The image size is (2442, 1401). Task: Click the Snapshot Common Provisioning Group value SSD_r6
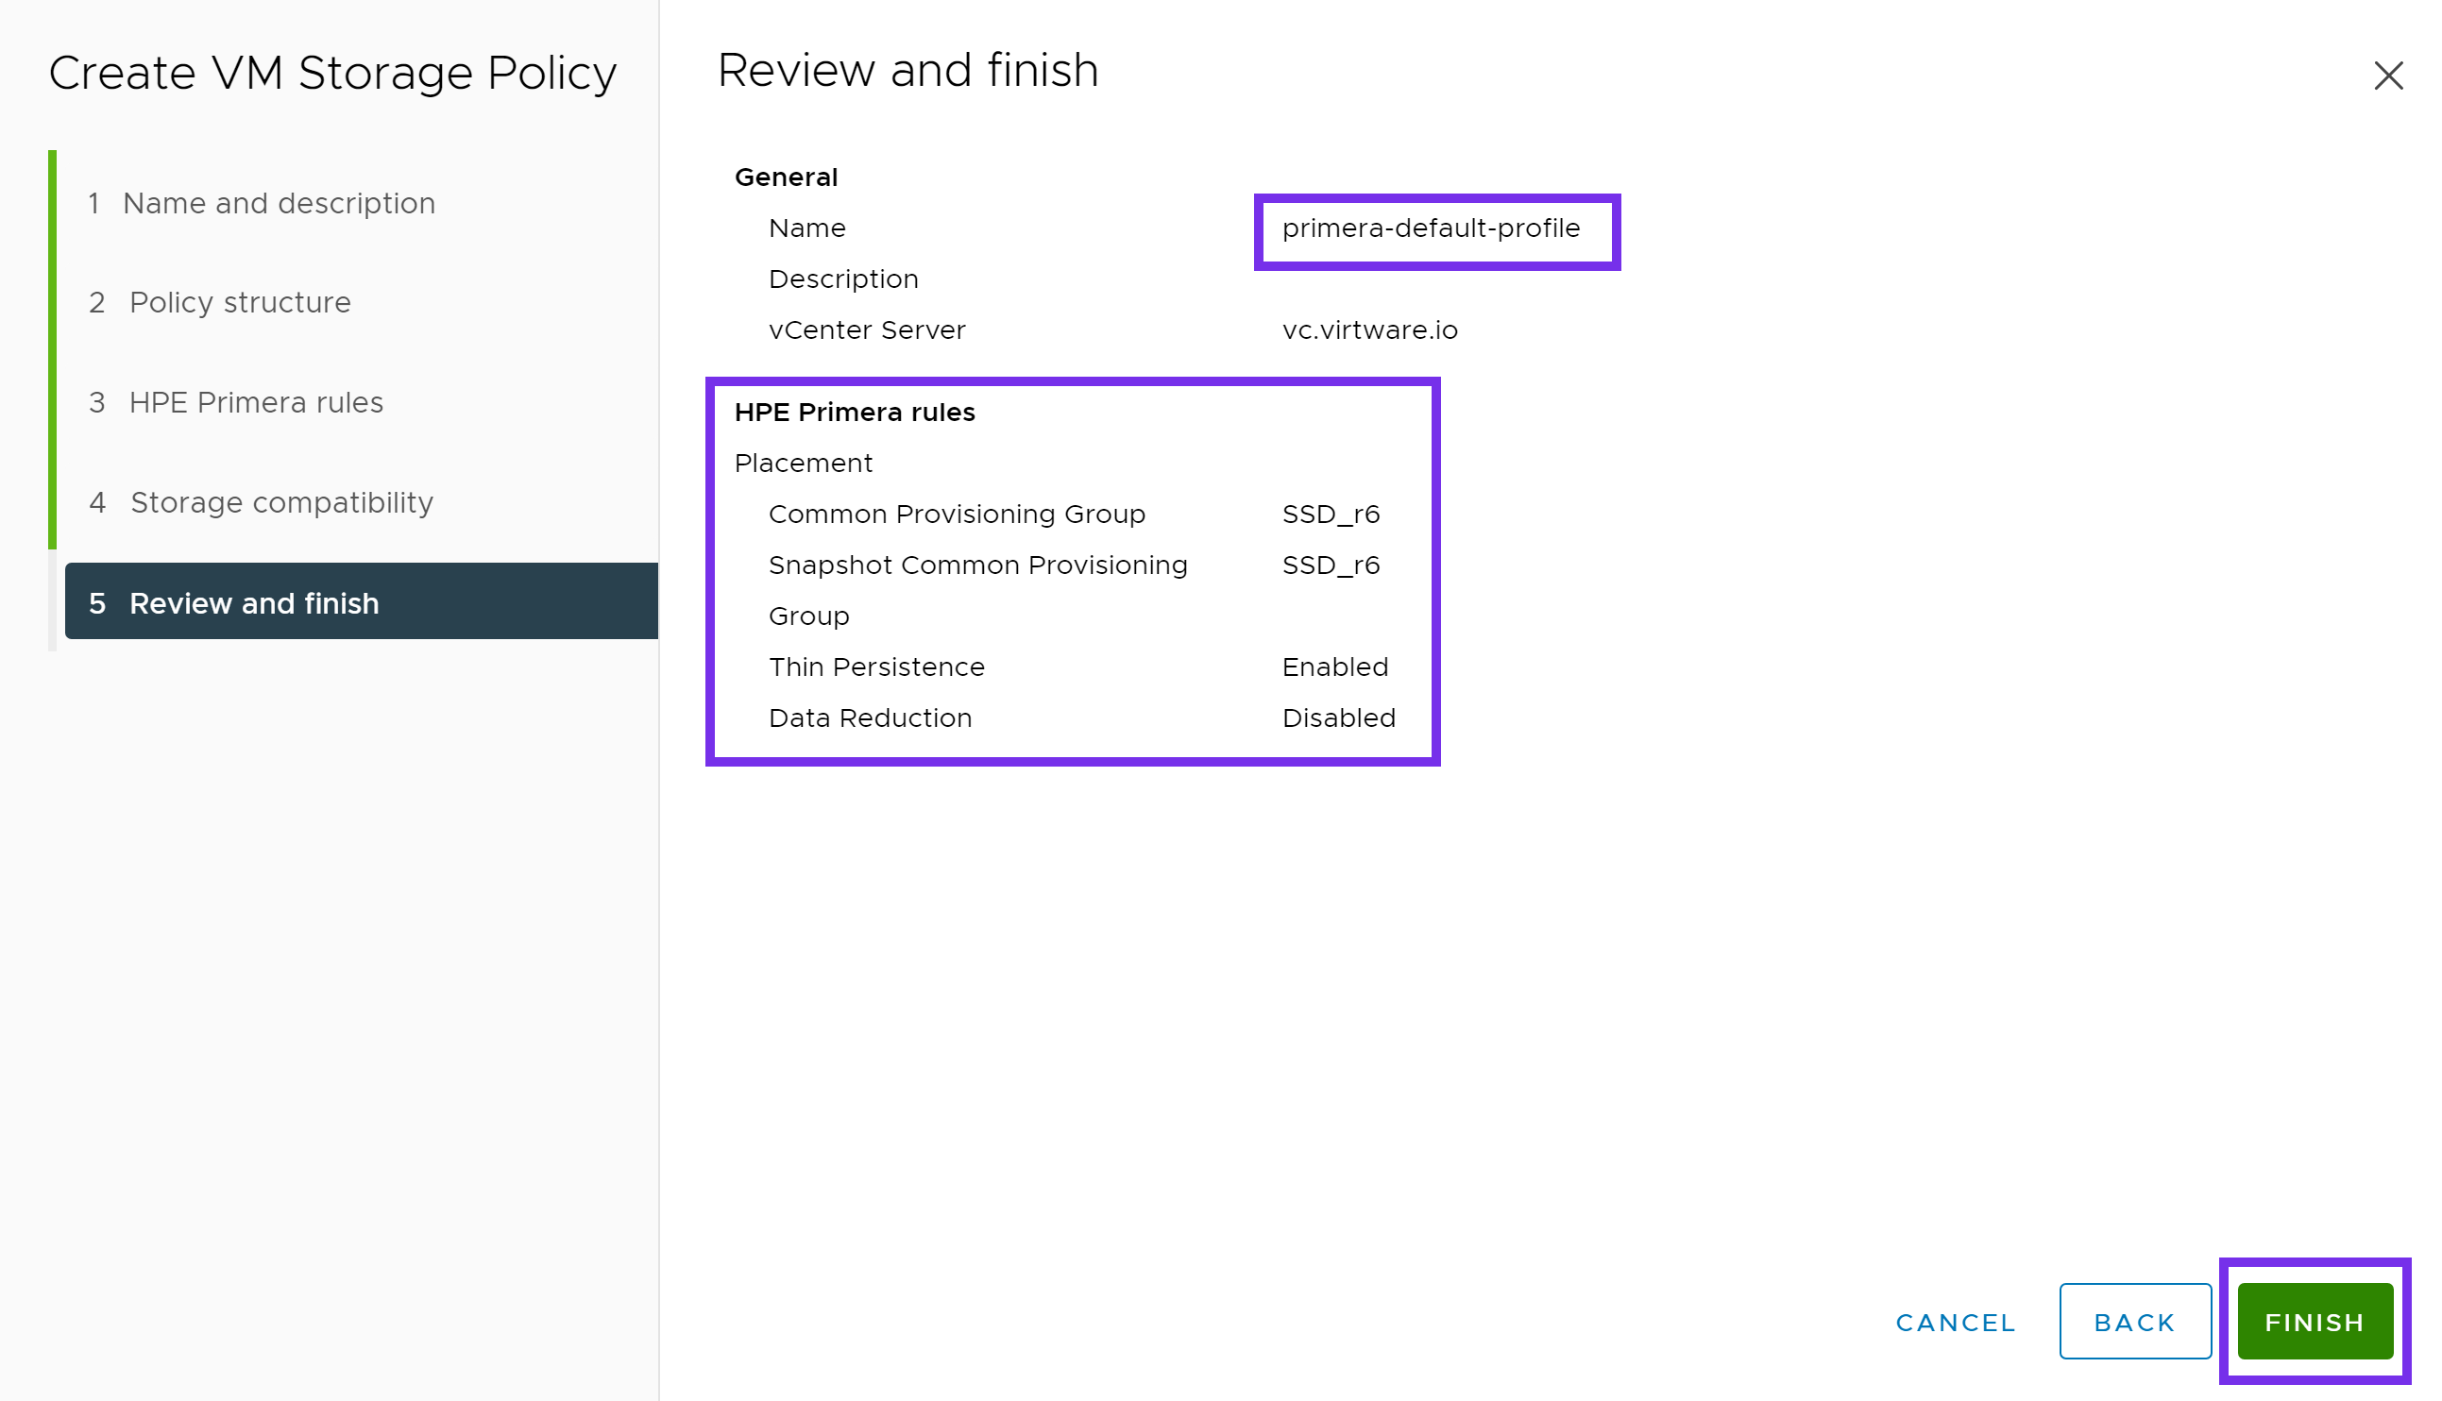(x=1331, y=565)
